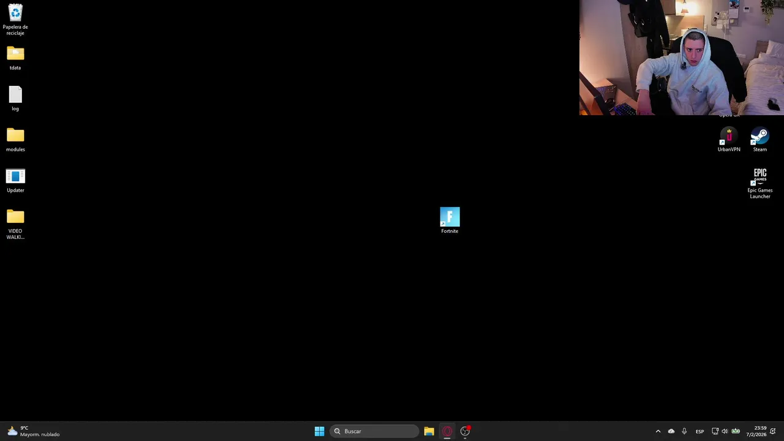
Task: Select the VIDEO WALKI... folder
Action: [x=15, y=224]
